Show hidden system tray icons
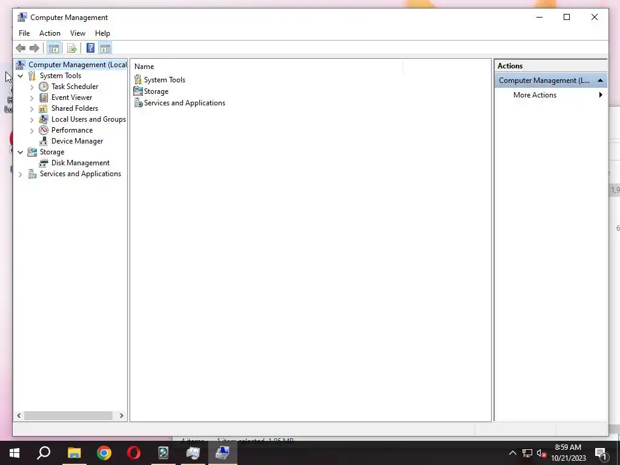The height and width of the screenshot is (465, 620). pyautogui.click(x=512, y=453)
